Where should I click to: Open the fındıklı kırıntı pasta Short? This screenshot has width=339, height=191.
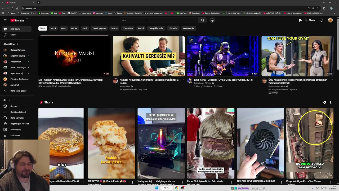pyautogui.click(x=111, y=143)
